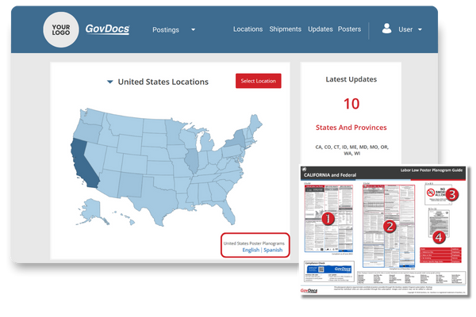Click the updated states list text
The height and width of the screenshot is (317, 476).
[x=351, y=150]
